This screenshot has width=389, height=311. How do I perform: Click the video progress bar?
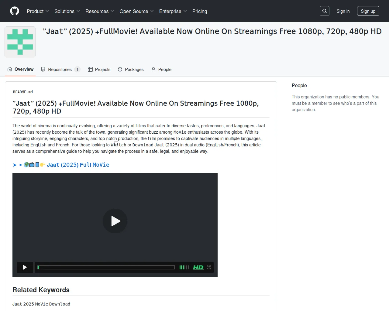(106, 267)
